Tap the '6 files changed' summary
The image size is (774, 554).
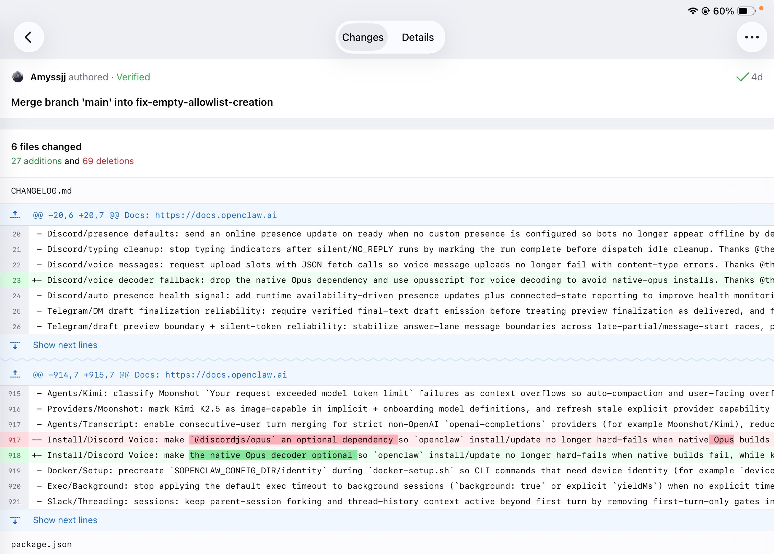[x=46, y=147]
